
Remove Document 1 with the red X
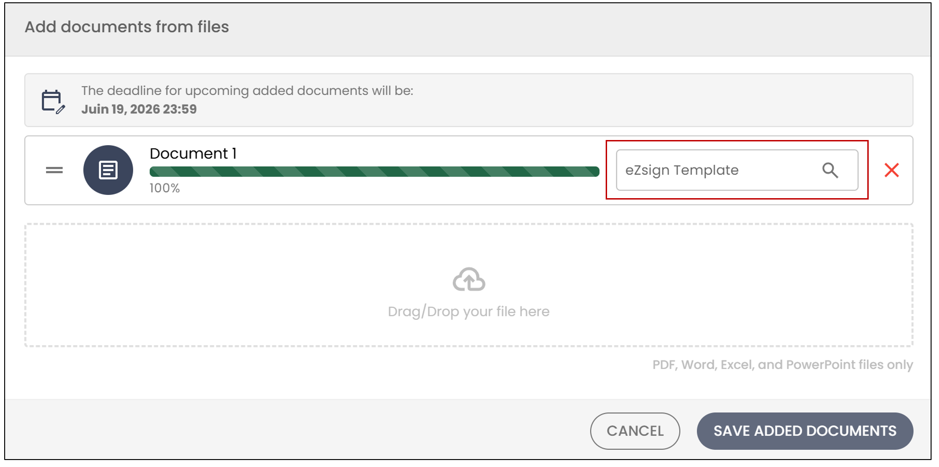coord(892,170)
